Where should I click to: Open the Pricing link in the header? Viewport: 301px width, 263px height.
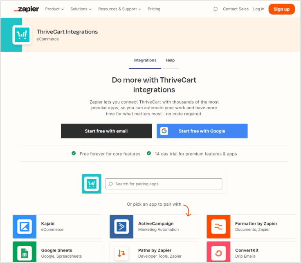(154, 9)
